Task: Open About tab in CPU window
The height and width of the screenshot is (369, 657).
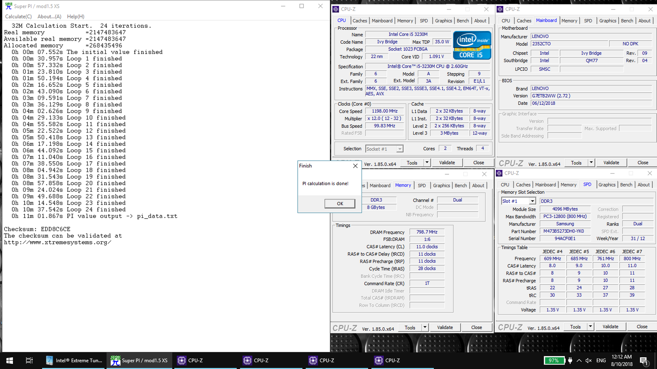Action: click(x=480, y=21)
